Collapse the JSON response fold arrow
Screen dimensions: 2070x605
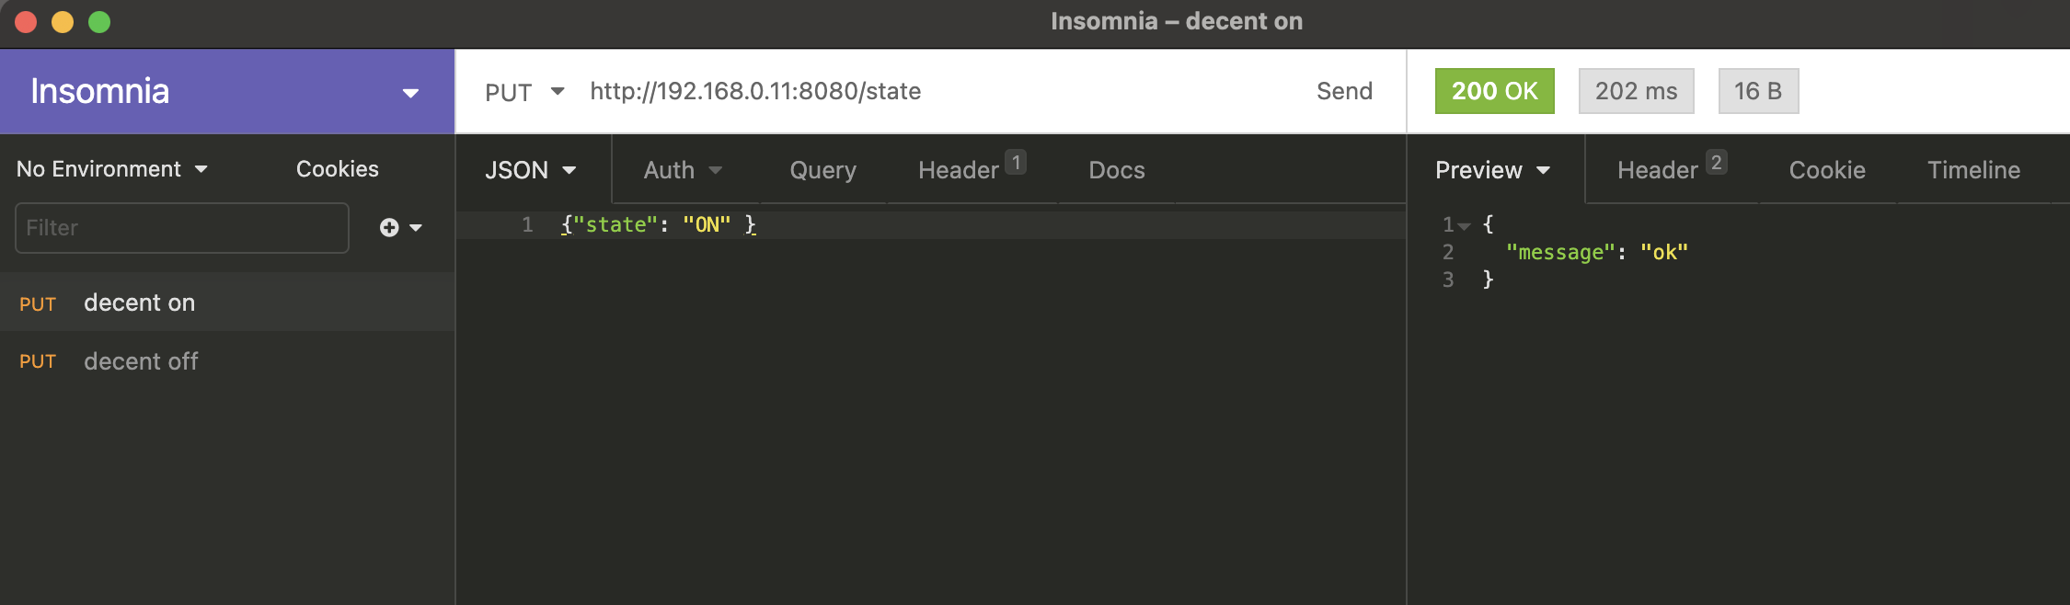[1464, 226]
